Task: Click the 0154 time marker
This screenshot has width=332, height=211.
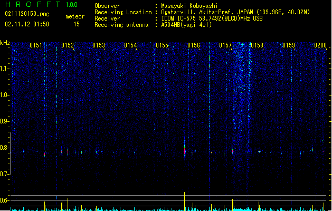Action: coord(131,45)
